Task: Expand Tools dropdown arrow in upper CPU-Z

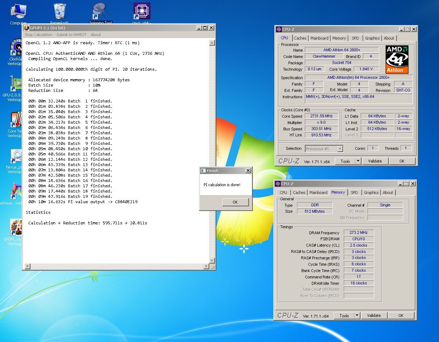Action: 358,161
